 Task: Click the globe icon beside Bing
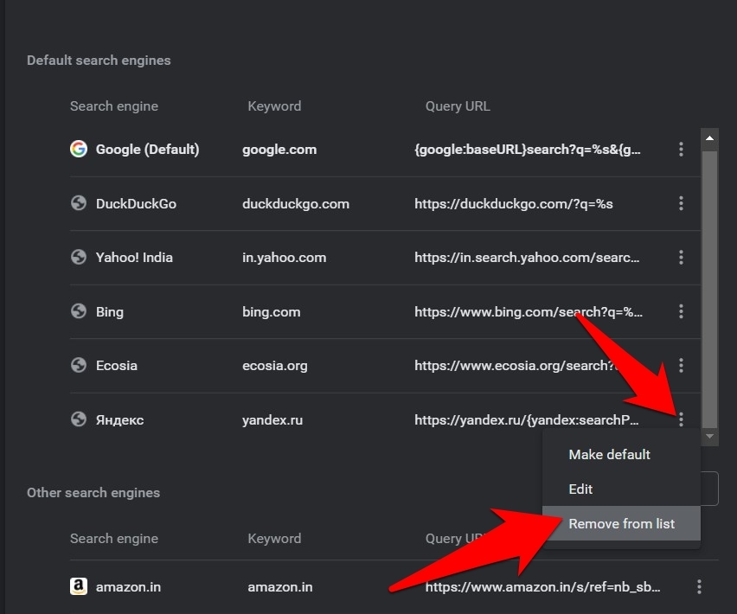point(79,311)
